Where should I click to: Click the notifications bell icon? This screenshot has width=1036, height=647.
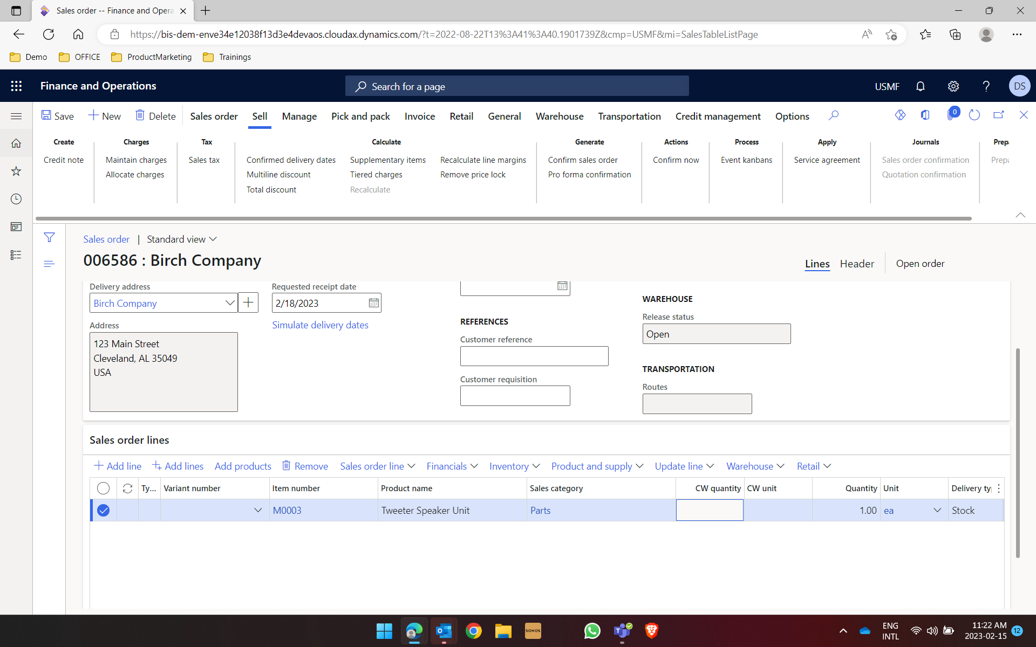[x=921, y=86]
